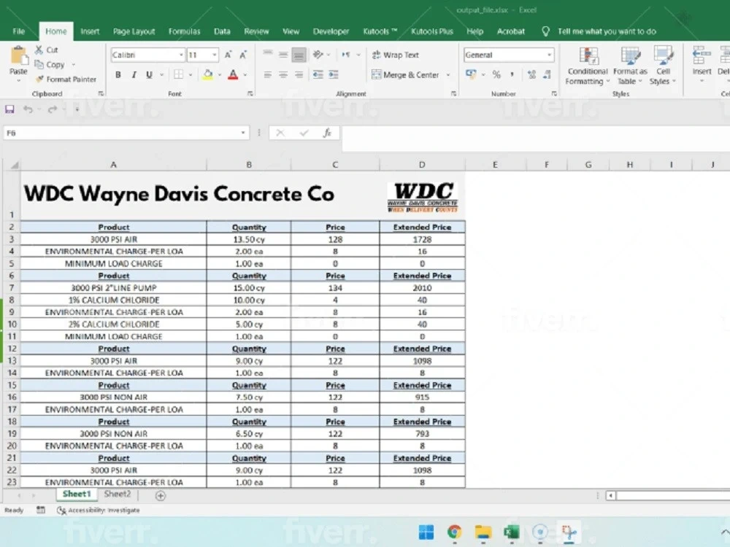Click the Cut scissors icon

click(39, 50)
